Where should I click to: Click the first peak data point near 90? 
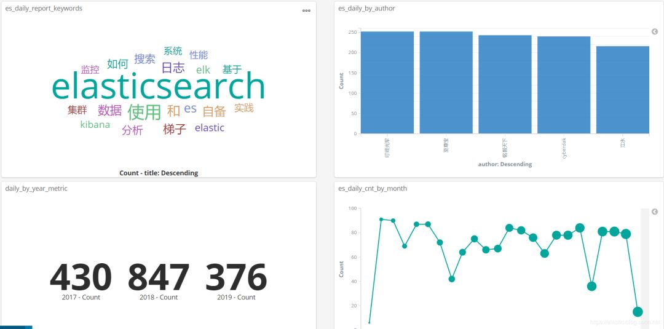point(381,220)
